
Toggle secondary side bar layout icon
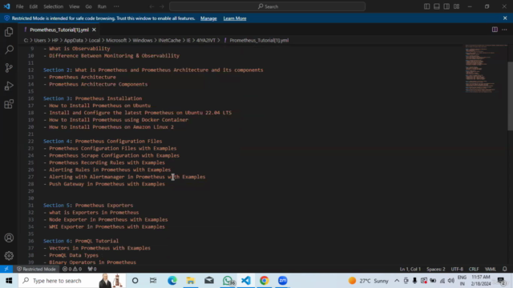point(446,6)
